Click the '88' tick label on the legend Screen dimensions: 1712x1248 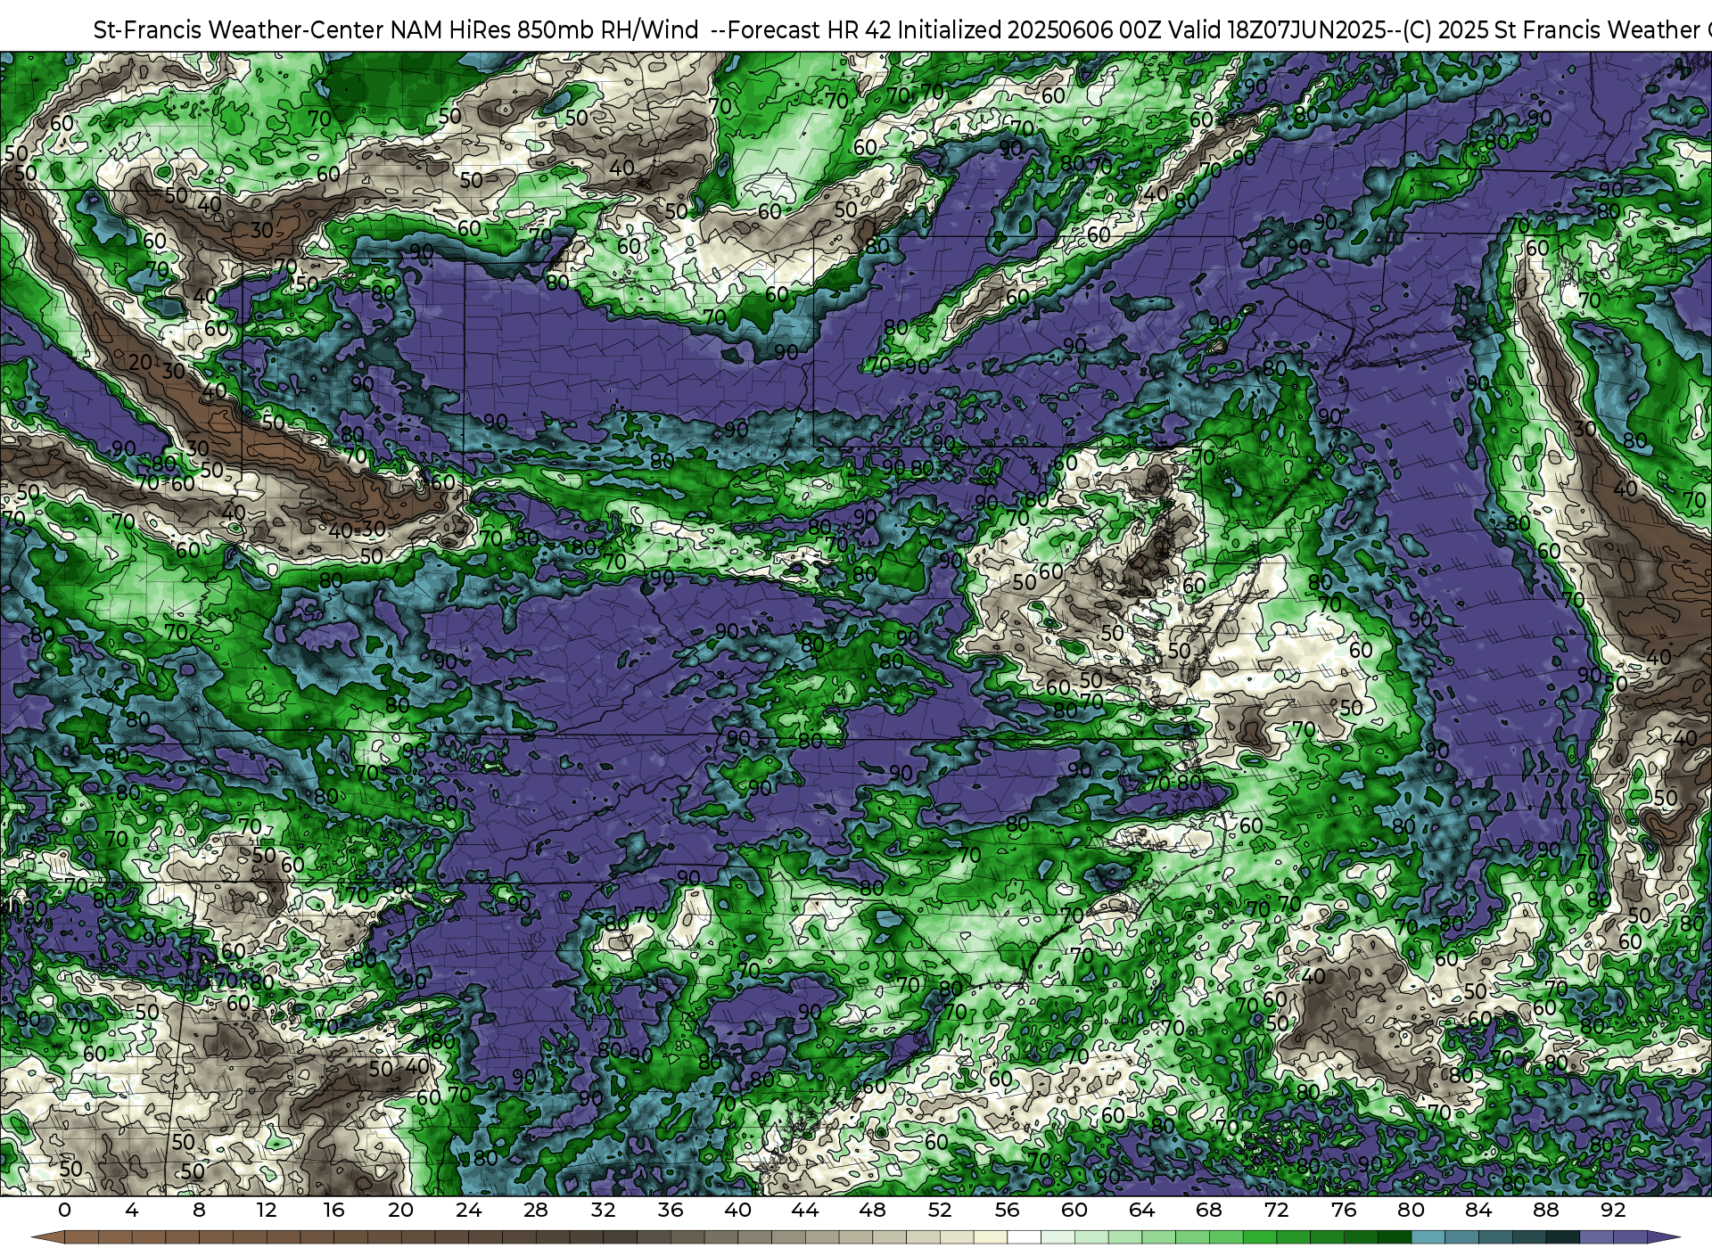tap(1545, 1210)
